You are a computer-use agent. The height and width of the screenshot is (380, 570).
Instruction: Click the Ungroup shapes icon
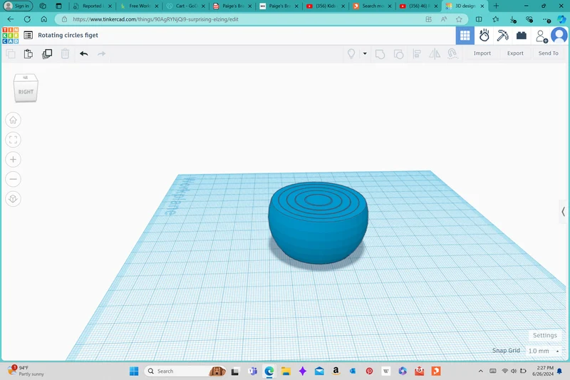coord(398,53)
